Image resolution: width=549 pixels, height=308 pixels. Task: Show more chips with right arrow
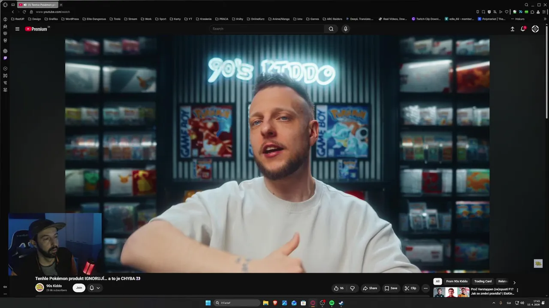(x=514, y=282)
